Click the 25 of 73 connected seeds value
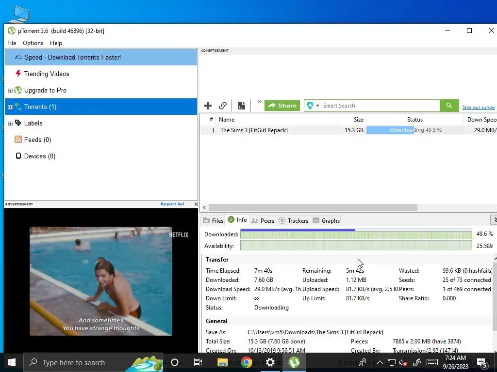The image size is (497, 372). click(x=466, y=280)
